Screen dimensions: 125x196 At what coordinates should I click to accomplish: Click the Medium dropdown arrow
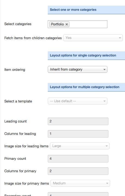107,183
